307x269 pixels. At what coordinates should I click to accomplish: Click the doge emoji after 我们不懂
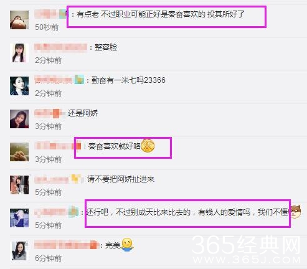(x=295, y=212)
